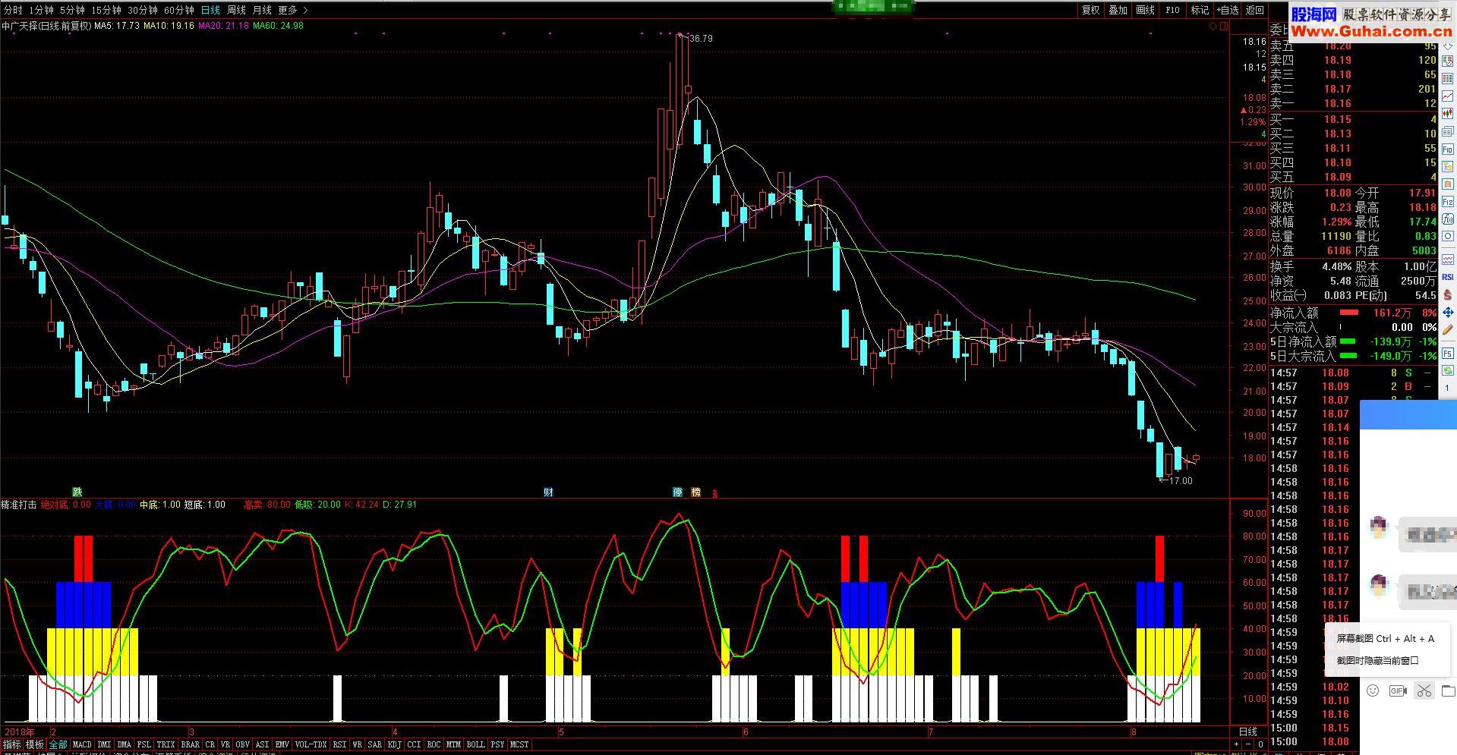Click the 返回 back button
This screenshot has width=1457, height=755.
tap(1255, 10)
